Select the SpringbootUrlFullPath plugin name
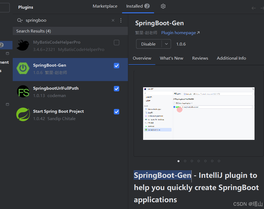Image resolution: width=264 pixels, height=209 pixels. pos(56,88)
